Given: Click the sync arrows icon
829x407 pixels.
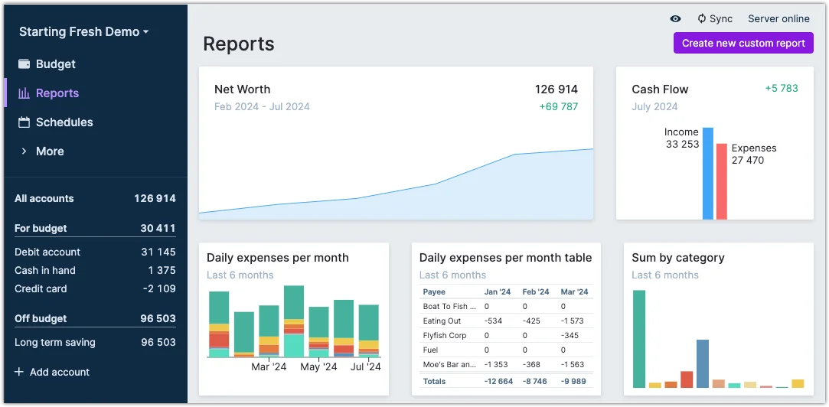Looking at the screenshot, I should tap(701, 19).
